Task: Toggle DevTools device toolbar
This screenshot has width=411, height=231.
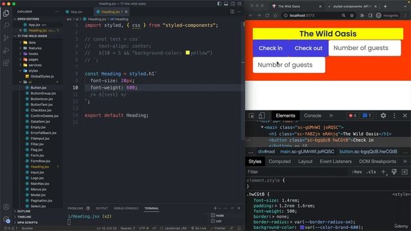Action: (261, 116)
